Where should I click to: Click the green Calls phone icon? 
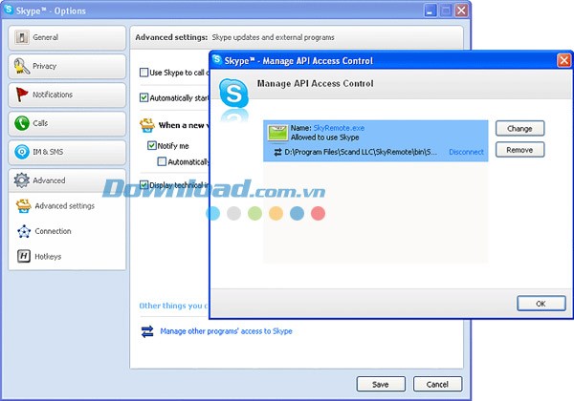(22, 123)
